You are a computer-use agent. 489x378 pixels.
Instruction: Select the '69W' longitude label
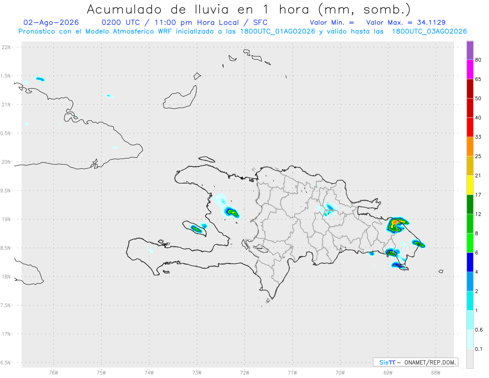[x=388, y=372]
